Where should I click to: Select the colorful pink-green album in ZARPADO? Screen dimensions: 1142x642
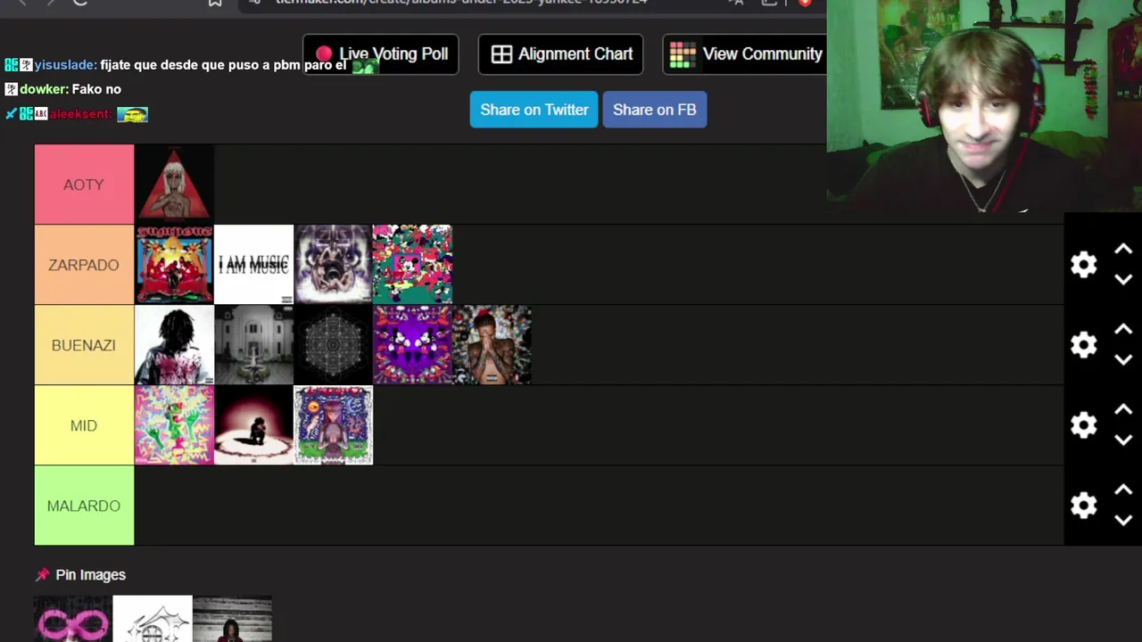coord(412,265)
